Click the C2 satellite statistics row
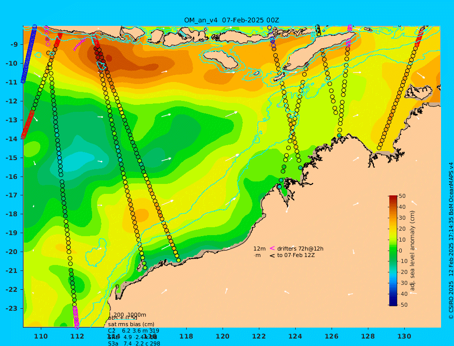The height and width of the screenshot is (346, 454). tap(133, 331)
